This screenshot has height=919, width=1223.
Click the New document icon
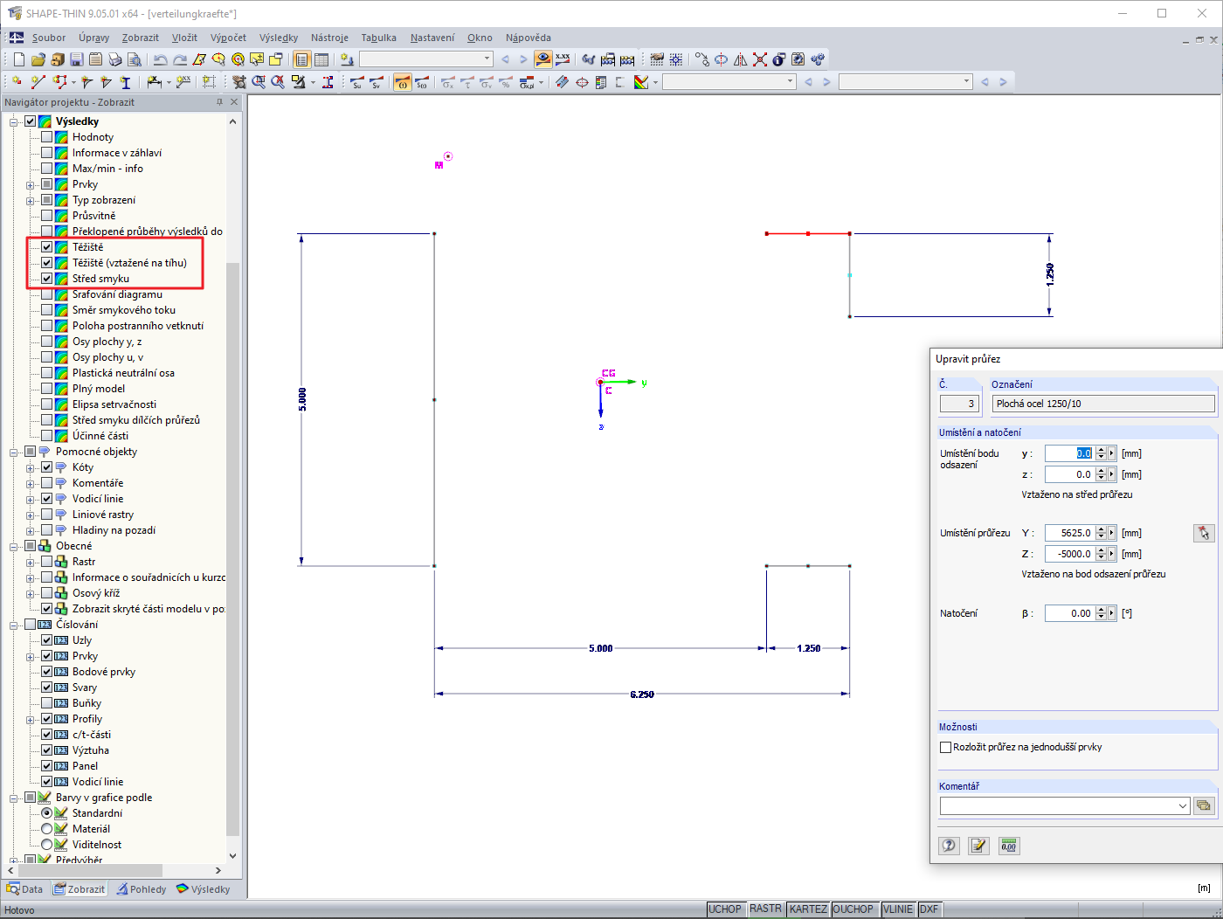19,59
